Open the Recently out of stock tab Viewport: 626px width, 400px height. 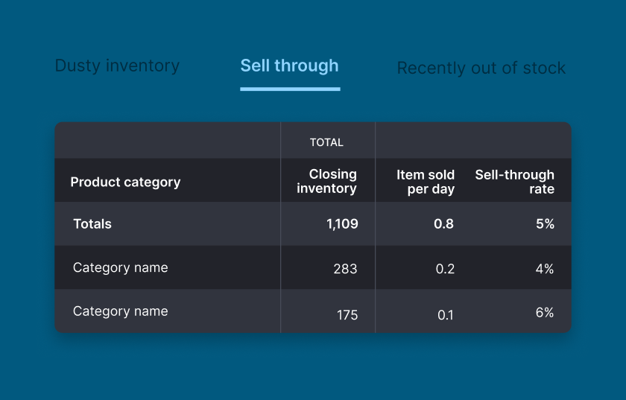[481, 69]
